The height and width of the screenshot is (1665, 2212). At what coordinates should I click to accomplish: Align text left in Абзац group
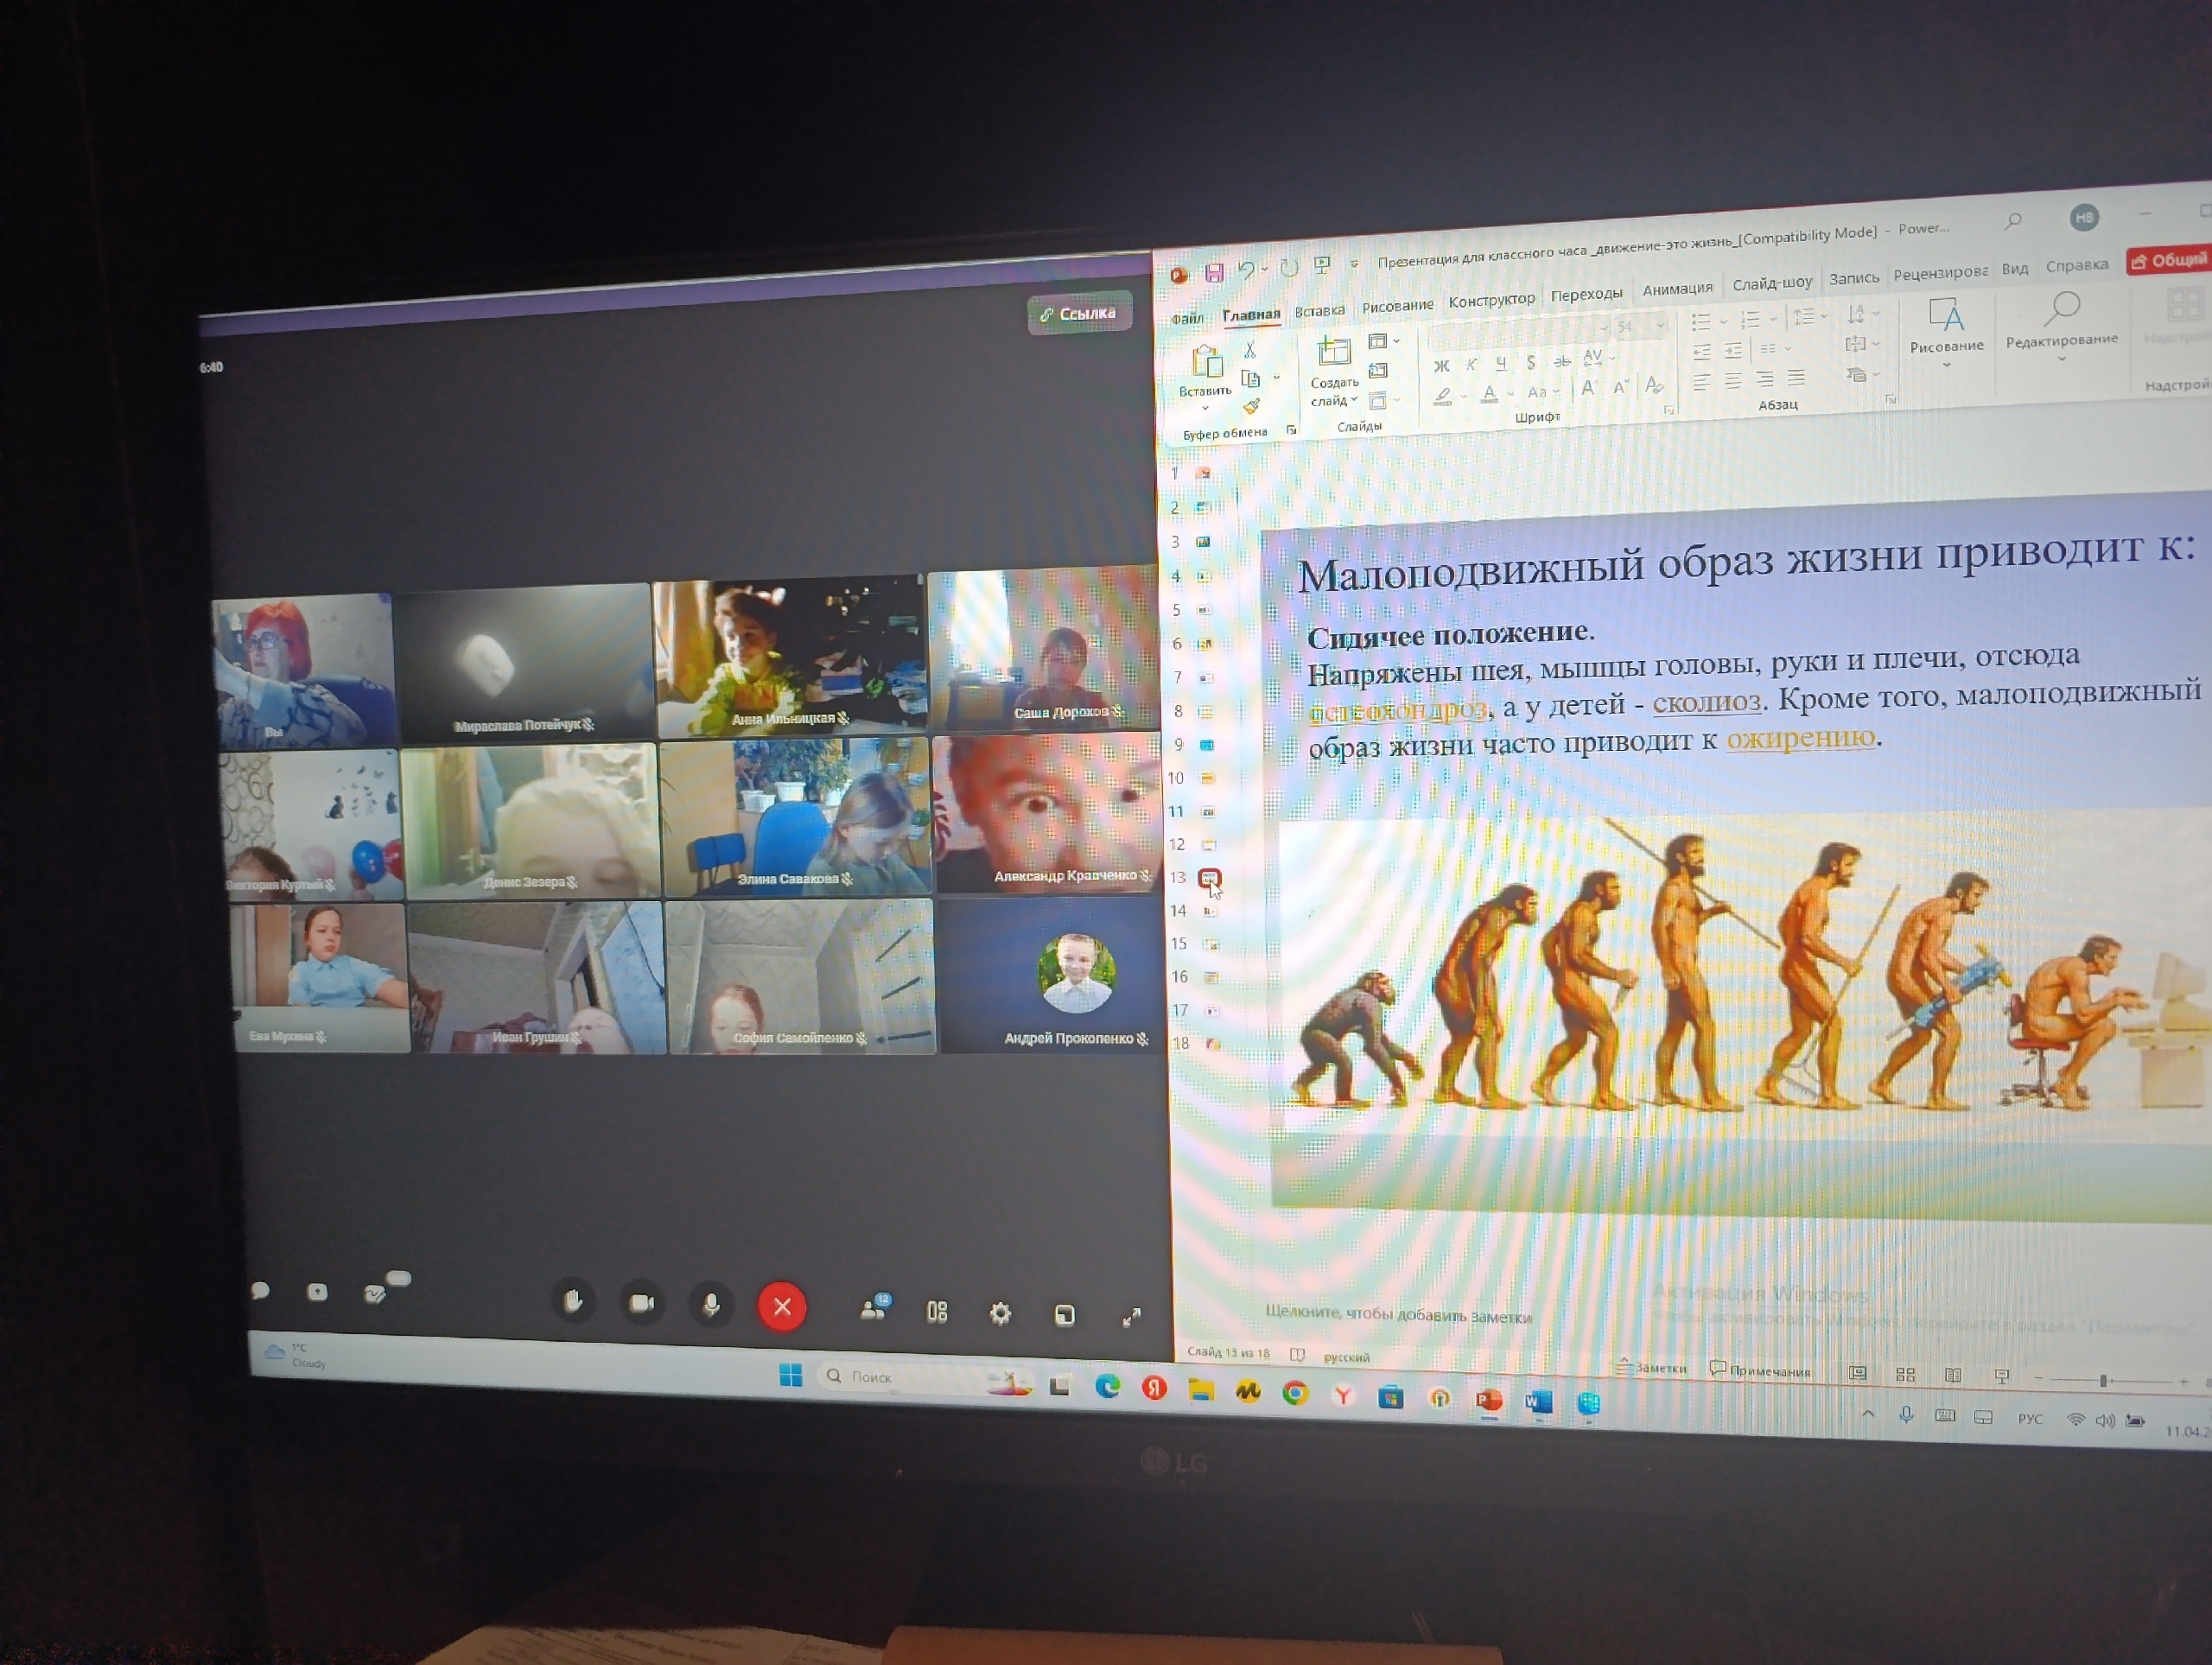coord(1701,383)
